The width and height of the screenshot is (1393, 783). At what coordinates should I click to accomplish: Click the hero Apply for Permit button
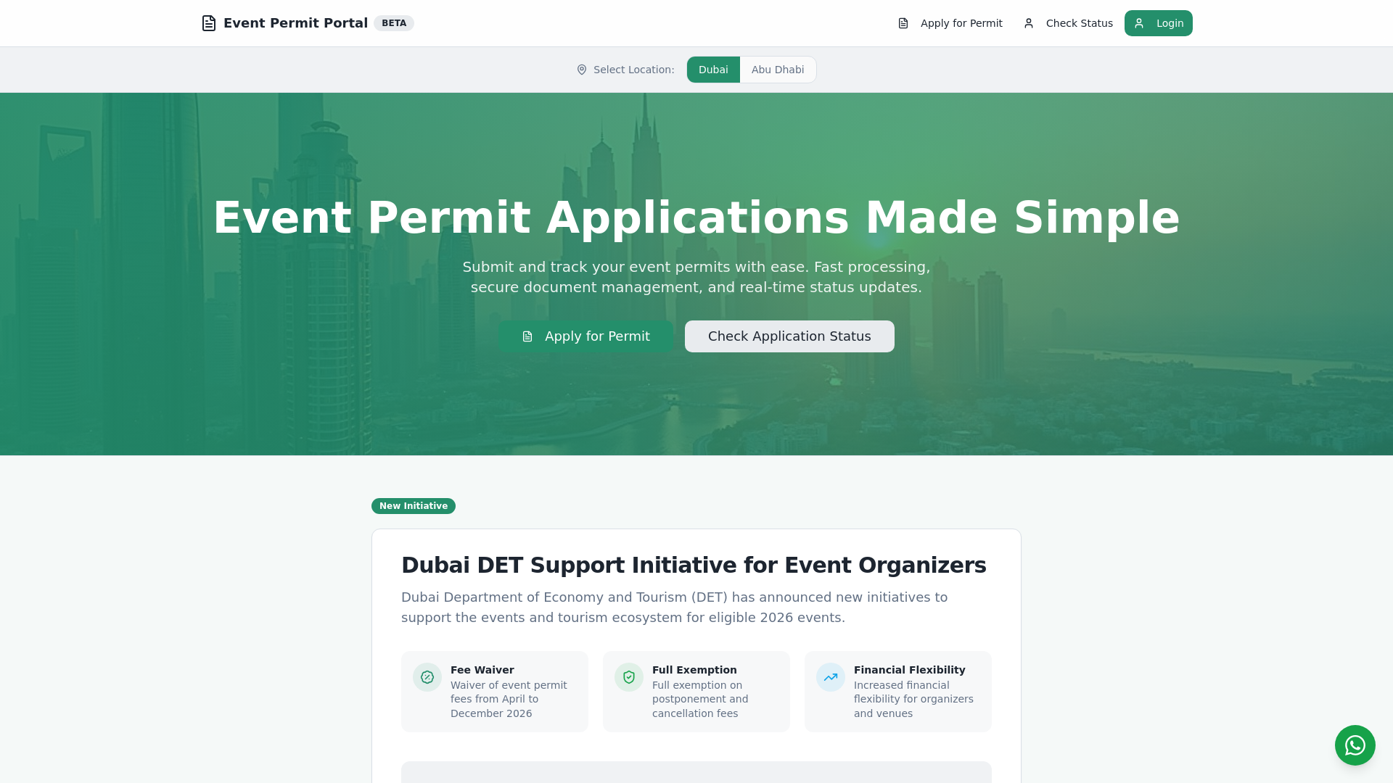click(x=585, y=336)
